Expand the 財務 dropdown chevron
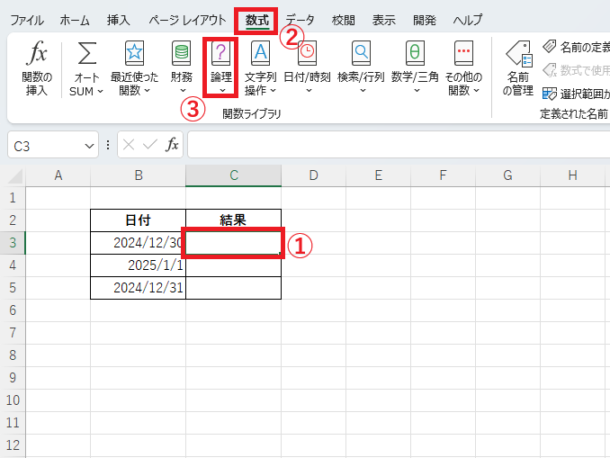Viewport: 610px width, 458px height. tap(183, 91)
